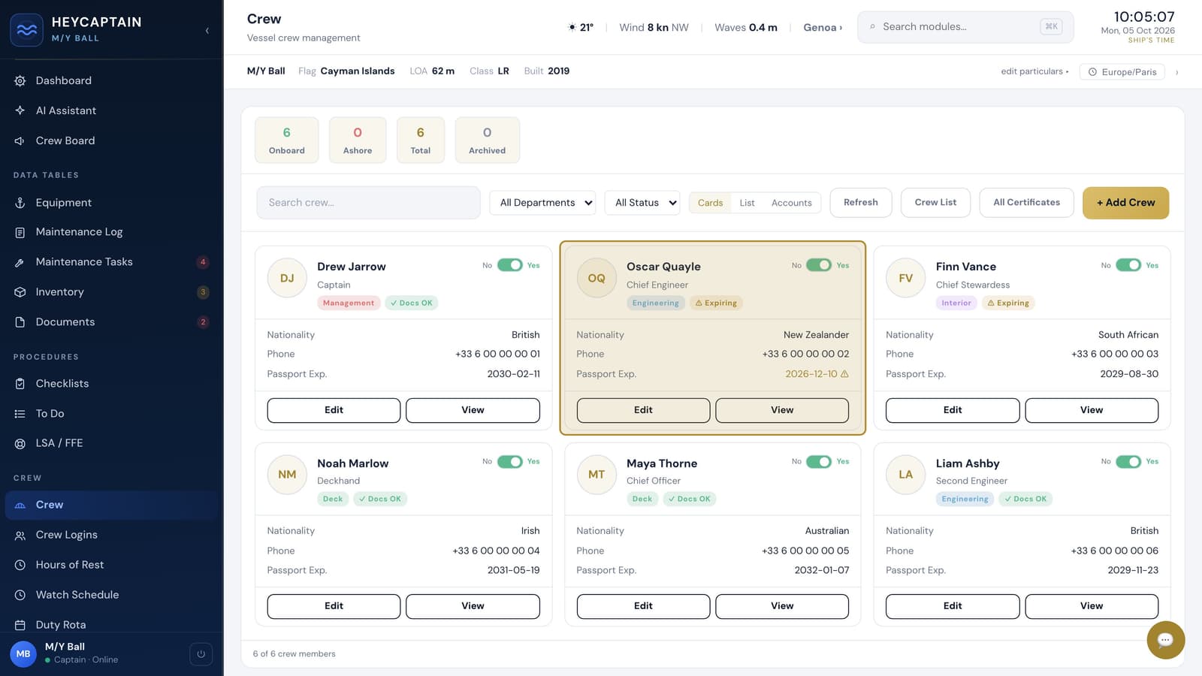Click the Hours of Rest clock icon
This screenshot has width=1202, height=676.
click(20, 565)
